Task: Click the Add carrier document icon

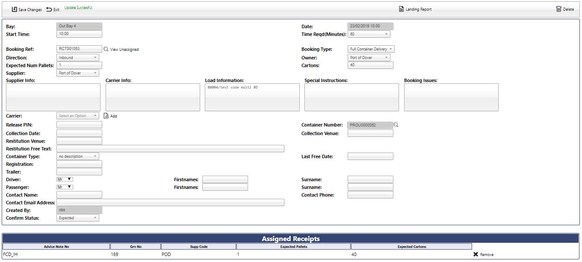Action: (x=106, y=116)
